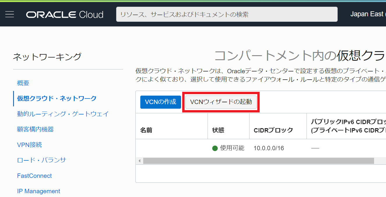
Task: Click the green 使用可能 status indicator
Action: click(215, 148)
